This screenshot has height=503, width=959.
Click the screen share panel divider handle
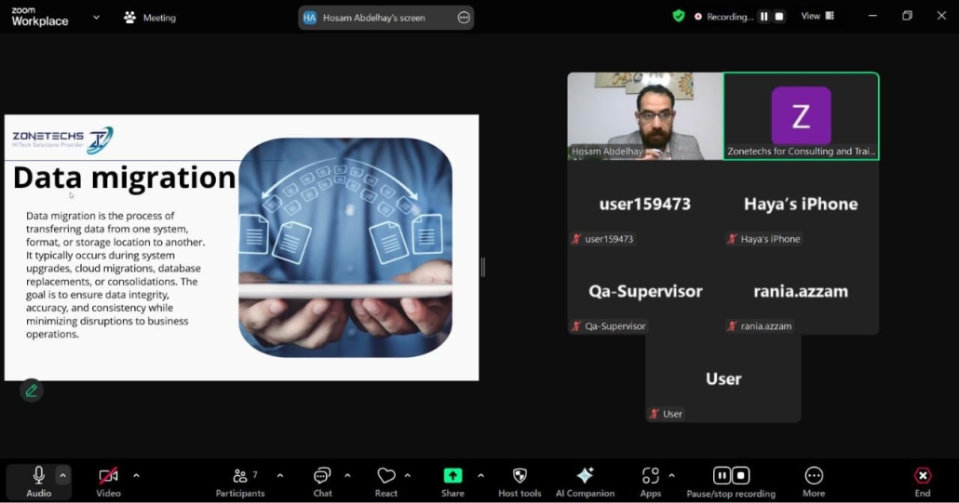point(482,268)
